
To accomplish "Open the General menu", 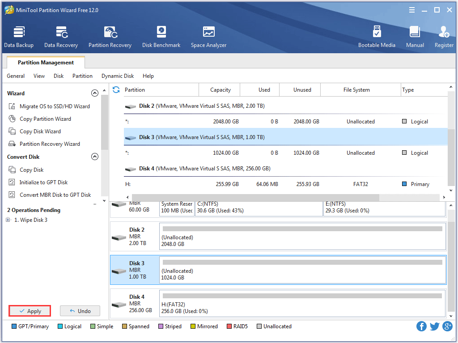I will (x=16, y=76).
